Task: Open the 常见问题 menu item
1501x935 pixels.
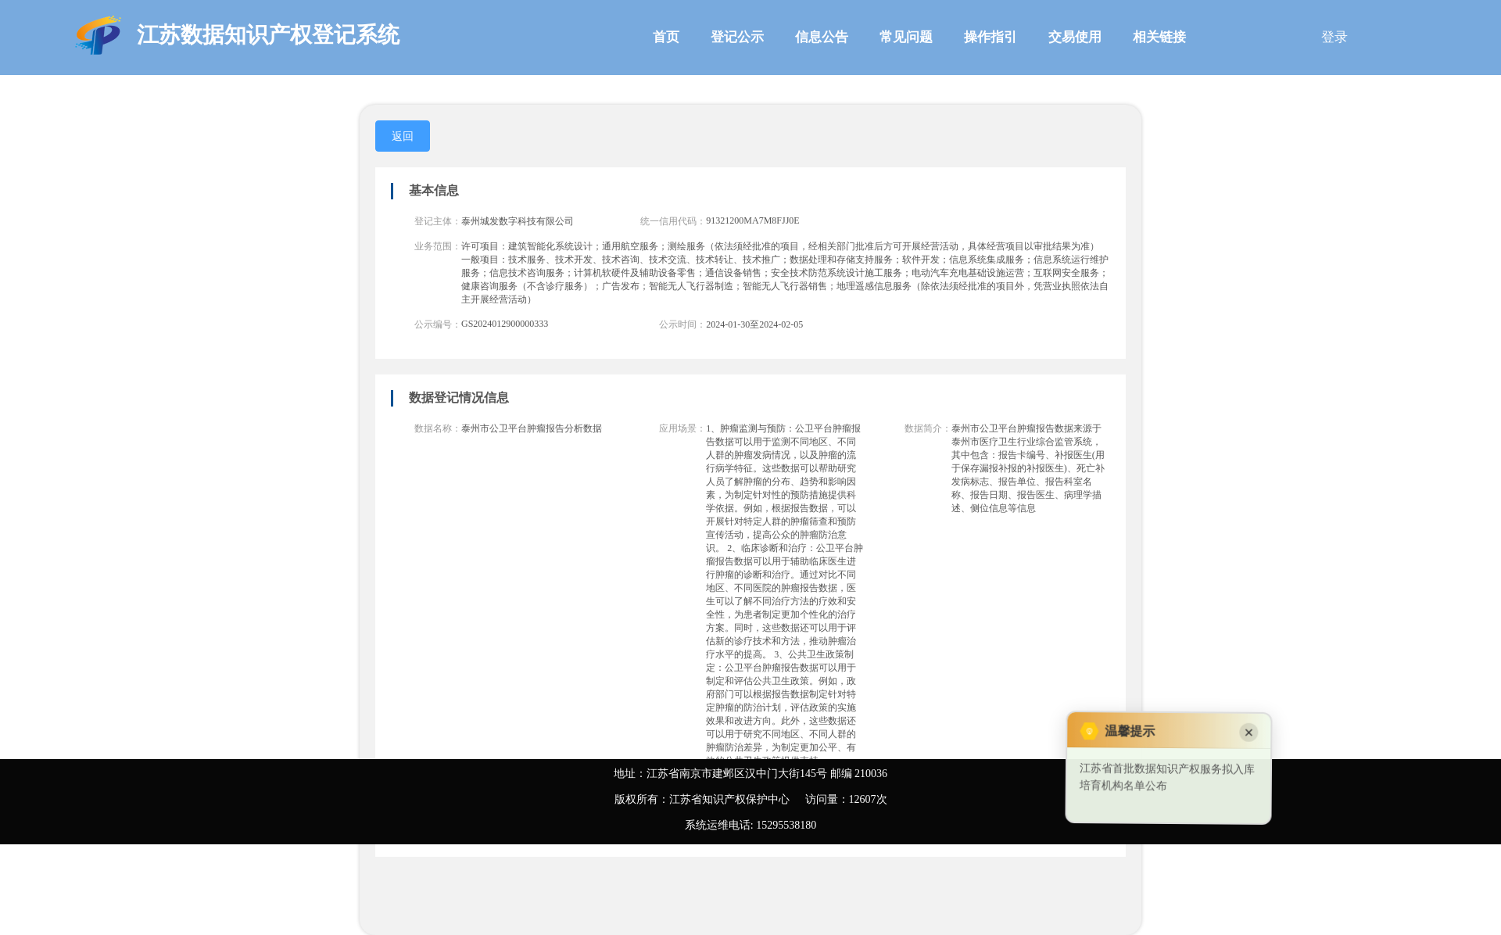Action: (x=906, y=37)
